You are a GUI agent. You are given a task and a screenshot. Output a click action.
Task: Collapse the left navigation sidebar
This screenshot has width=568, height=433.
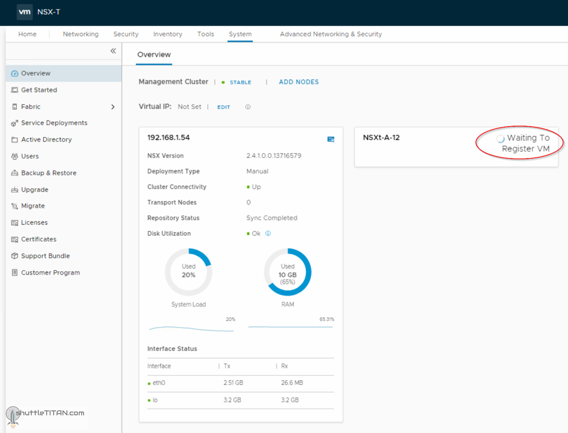click(113, 51)
